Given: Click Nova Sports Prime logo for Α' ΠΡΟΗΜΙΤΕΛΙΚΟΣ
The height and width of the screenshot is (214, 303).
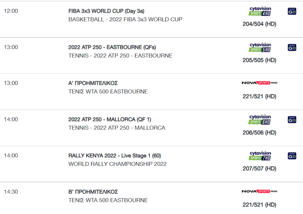Looking at the screenshot, I should [x=260, y=83].
